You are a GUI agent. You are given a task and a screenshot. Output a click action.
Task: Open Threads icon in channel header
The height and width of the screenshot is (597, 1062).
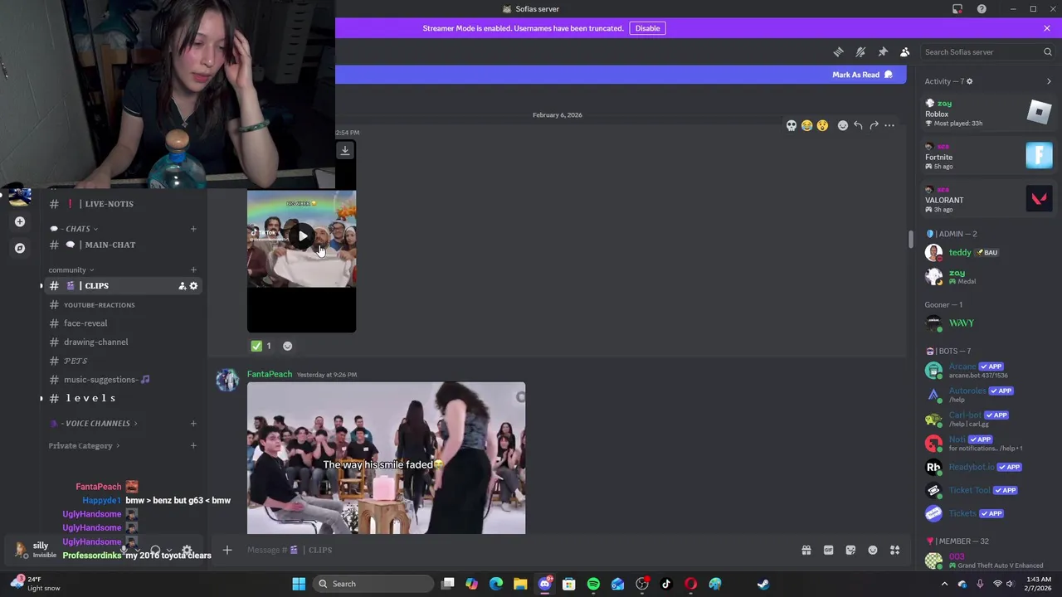838,52
